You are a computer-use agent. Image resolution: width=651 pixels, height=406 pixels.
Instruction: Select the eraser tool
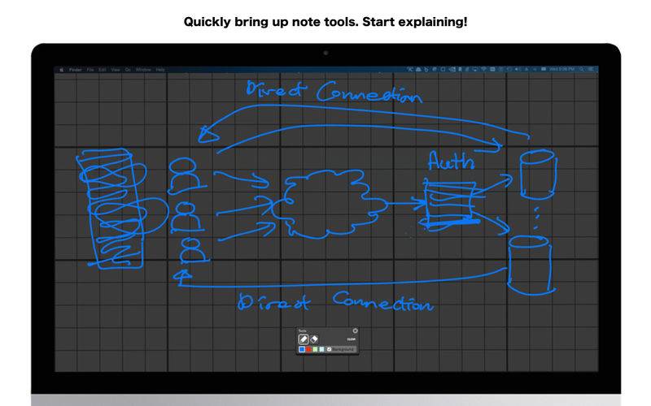coord(314,339)
